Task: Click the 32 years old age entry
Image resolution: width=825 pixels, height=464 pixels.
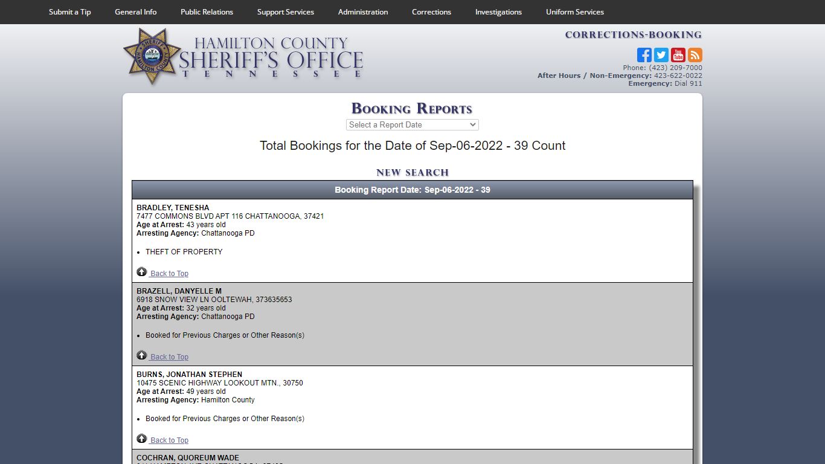Action: click(206, 308)
